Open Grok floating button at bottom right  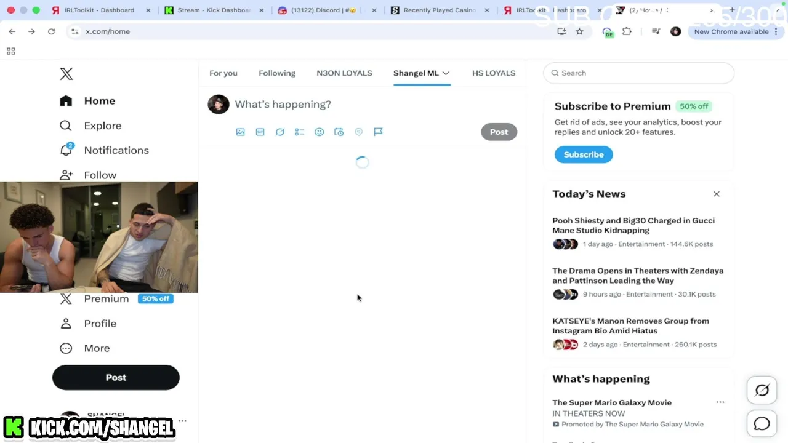762,390
